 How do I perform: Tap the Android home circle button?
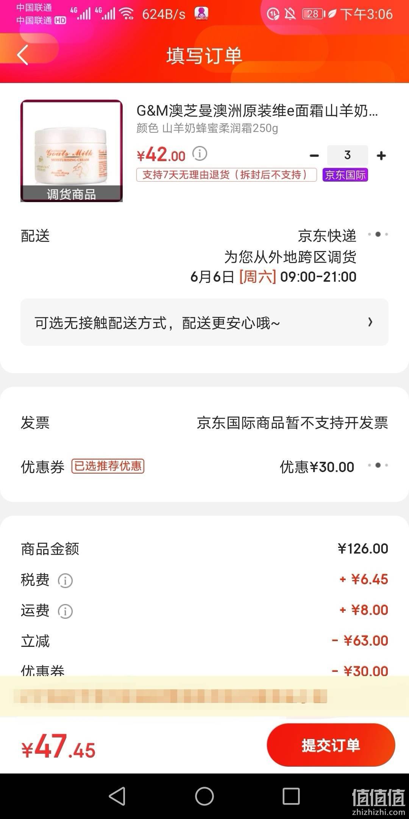pyautogui.click(x=204, y=796)
